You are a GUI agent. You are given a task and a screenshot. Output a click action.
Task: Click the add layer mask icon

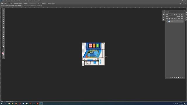[174, 78]
